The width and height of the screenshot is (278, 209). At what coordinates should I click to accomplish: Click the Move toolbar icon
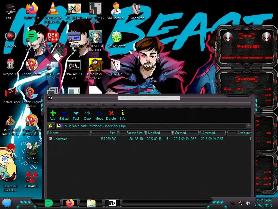click(x=99, y=115)
